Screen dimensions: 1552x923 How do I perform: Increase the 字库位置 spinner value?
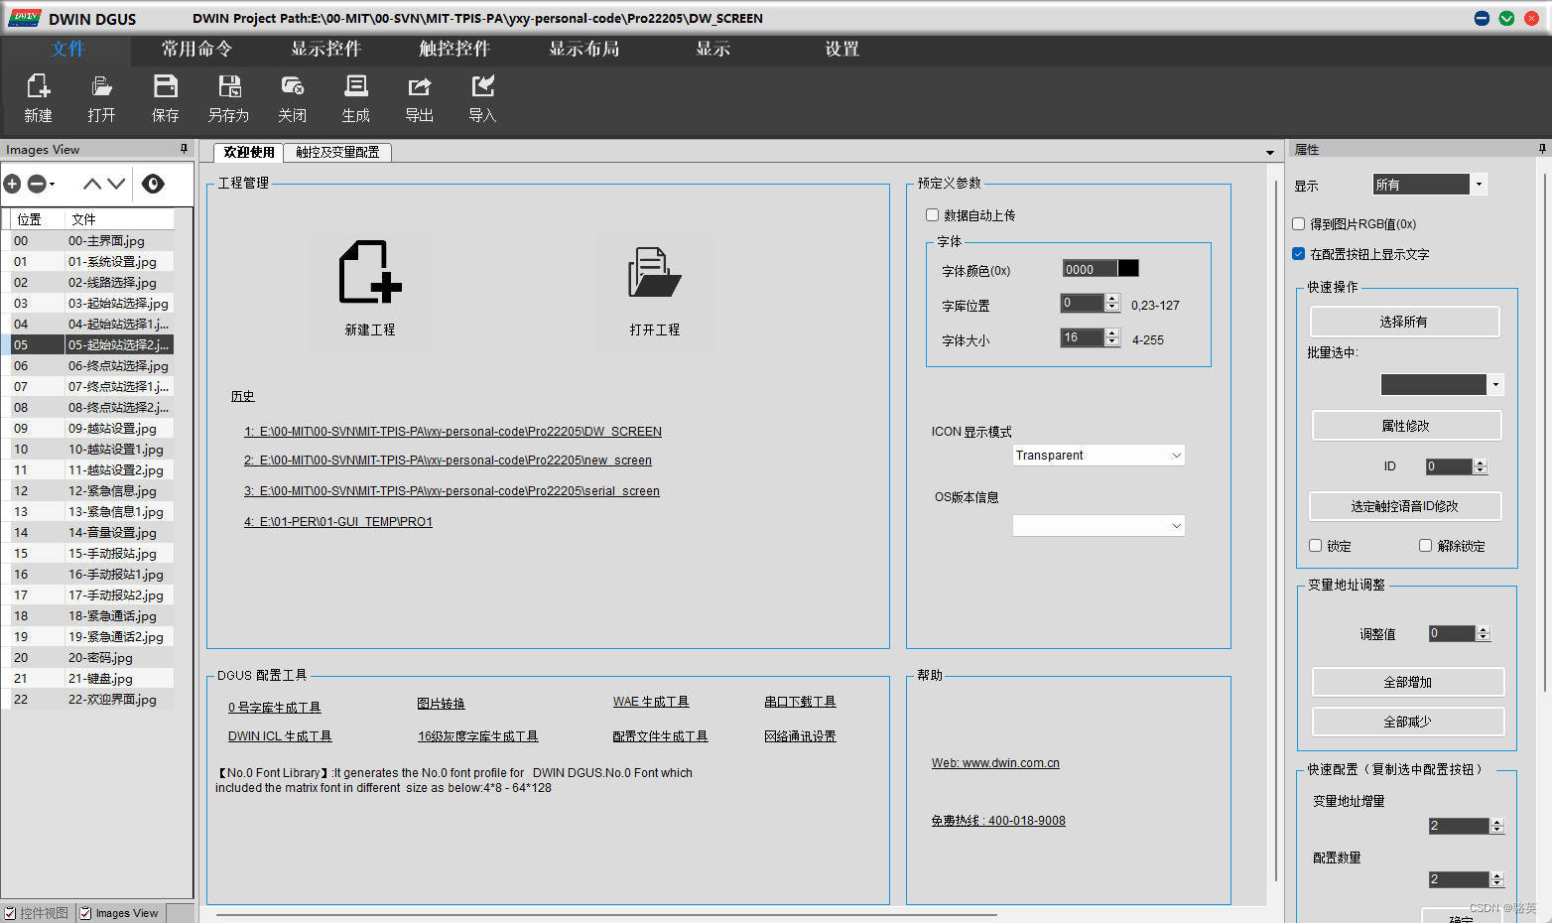[1112, 298]
